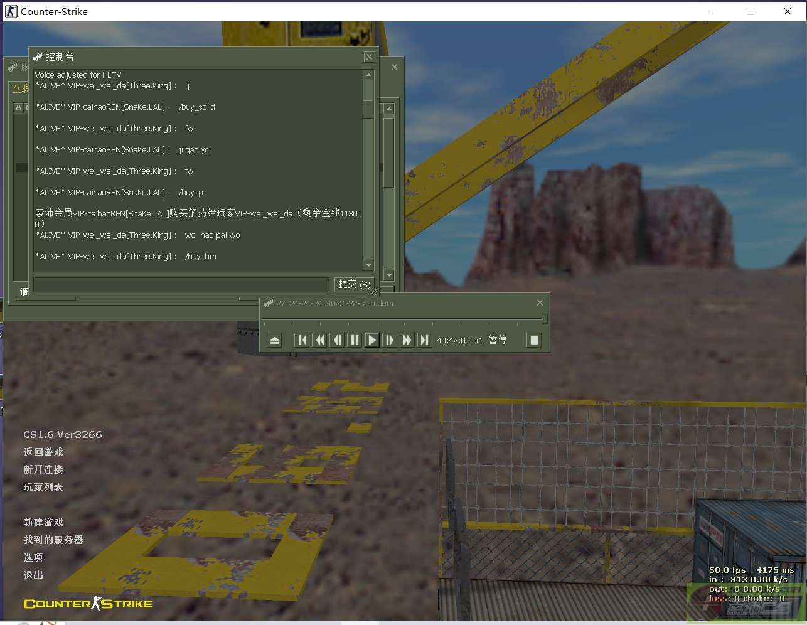The image size is (807, 625).
Task: Click 'Voice adjusted for HLTV' console text
Action: [x=78, y=75]
